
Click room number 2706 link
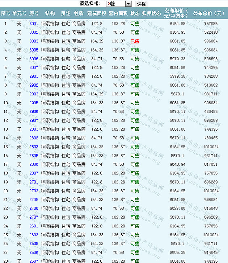pyautogui.click(x=34, y=208)
